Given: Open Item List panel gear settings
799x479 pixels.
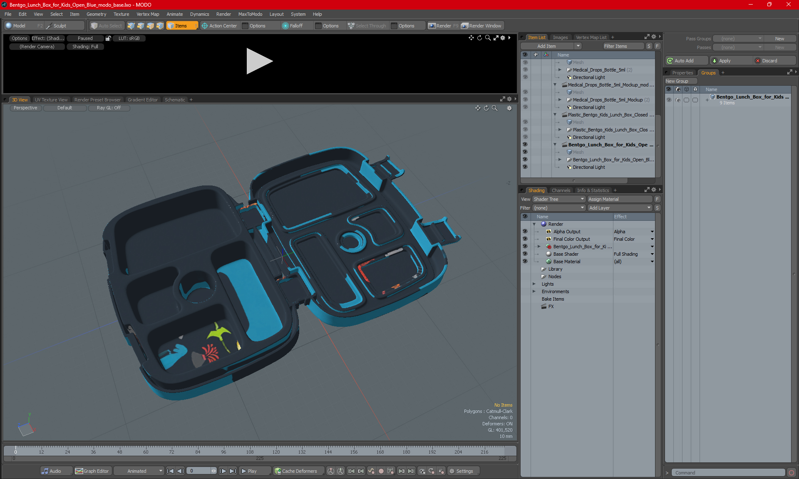Looking at the screenshot, I should (654, 37).
